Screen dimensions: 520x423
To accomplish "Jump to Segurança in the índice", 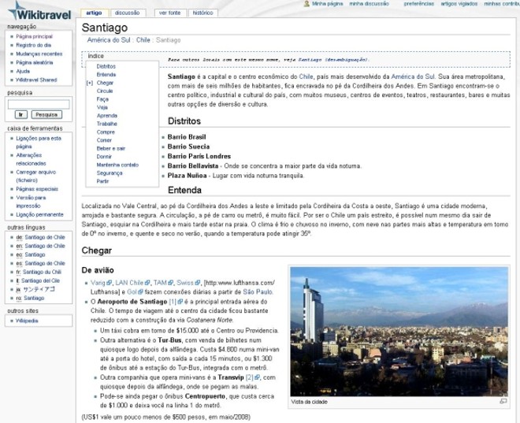I will pyautogui.click(x=109, y=173).
